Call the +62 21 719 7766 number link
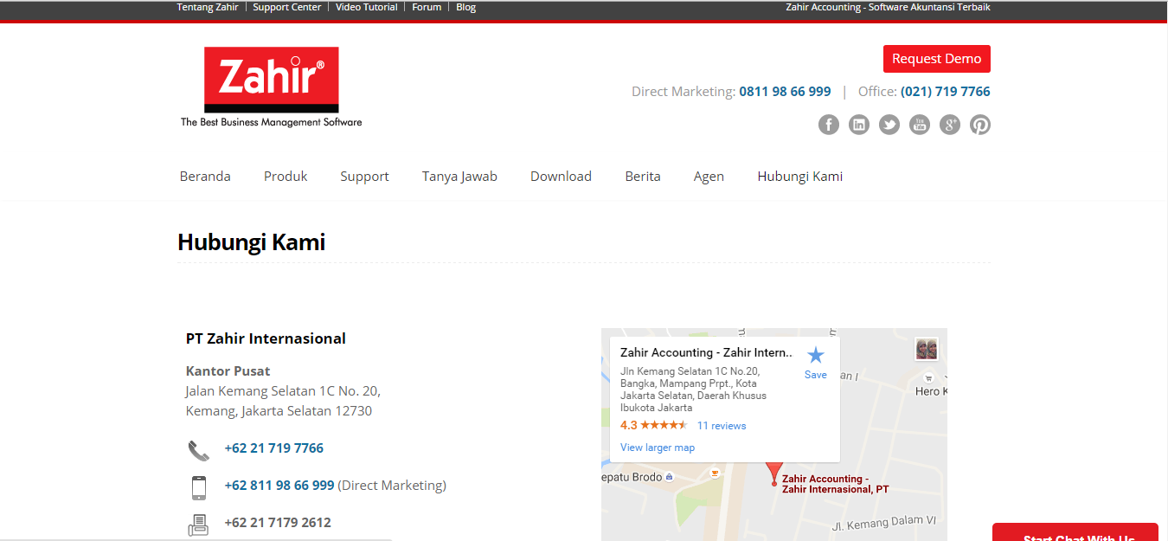 pyautogui.click(x=273, y=448)
